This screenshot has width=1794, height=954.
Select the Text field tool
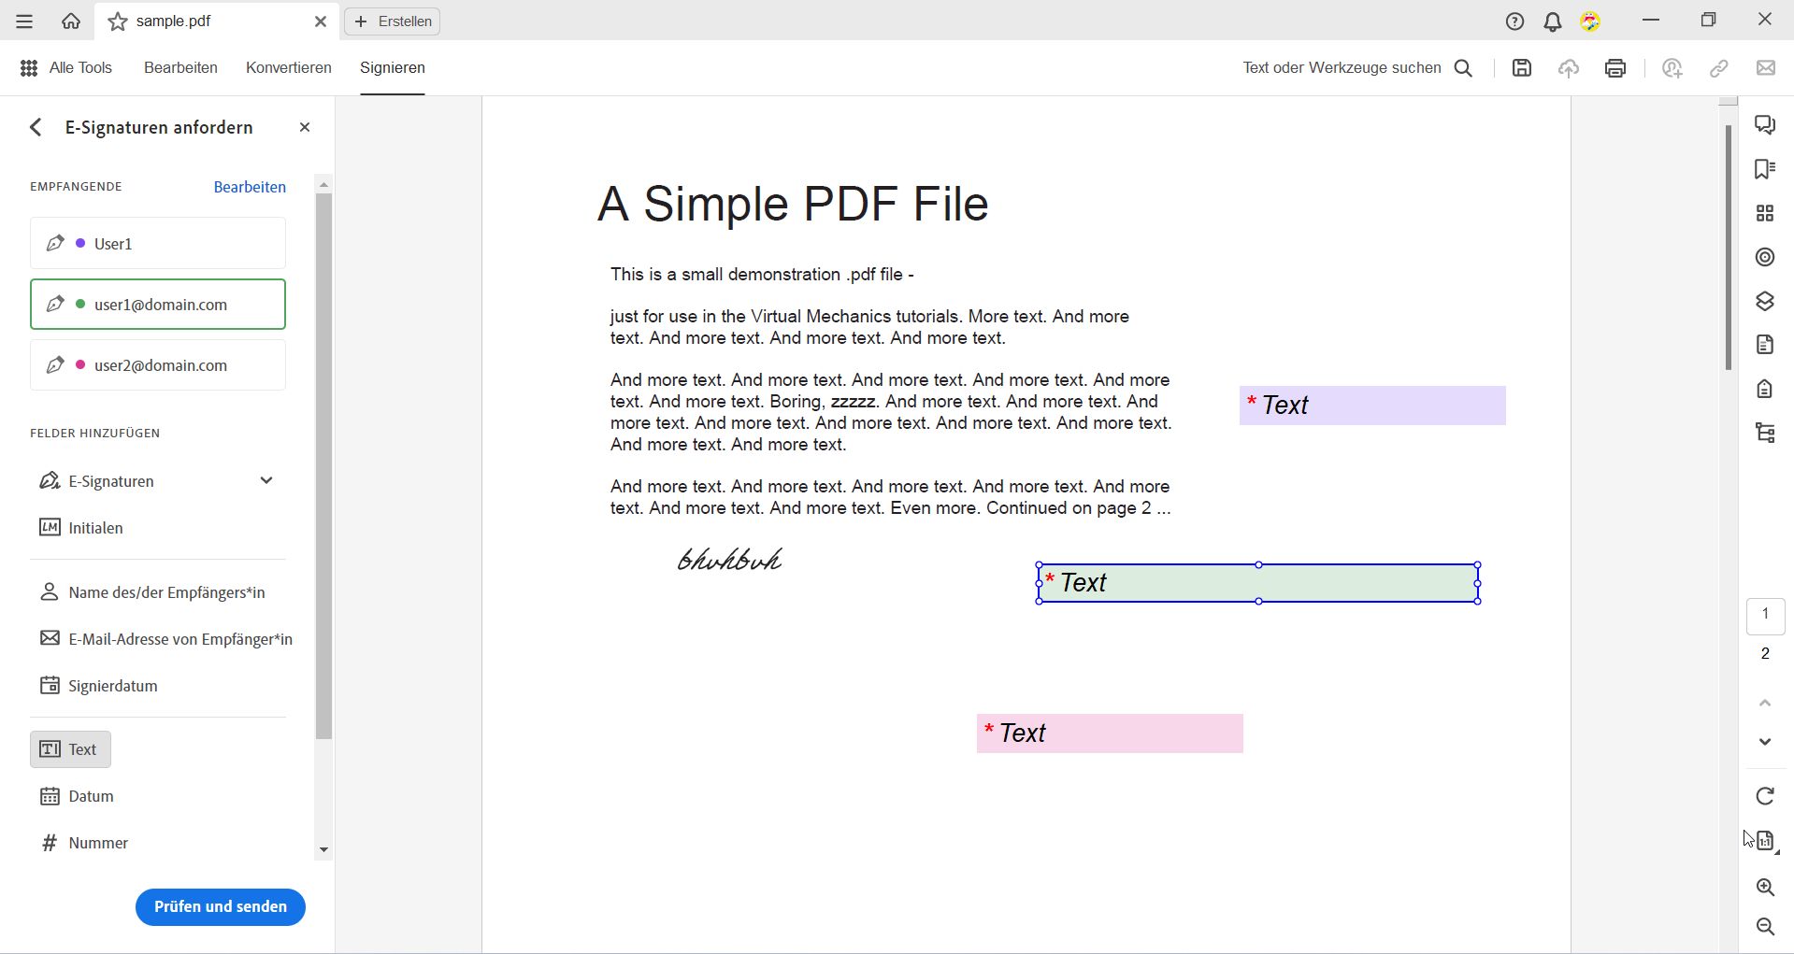pos(71,749)
